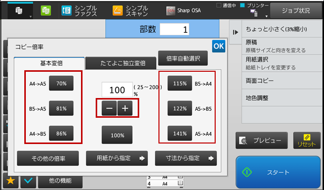This screenshot has height=190, width=324.
Task: Tap the blue checkmark icon
Action: point(28,181)
